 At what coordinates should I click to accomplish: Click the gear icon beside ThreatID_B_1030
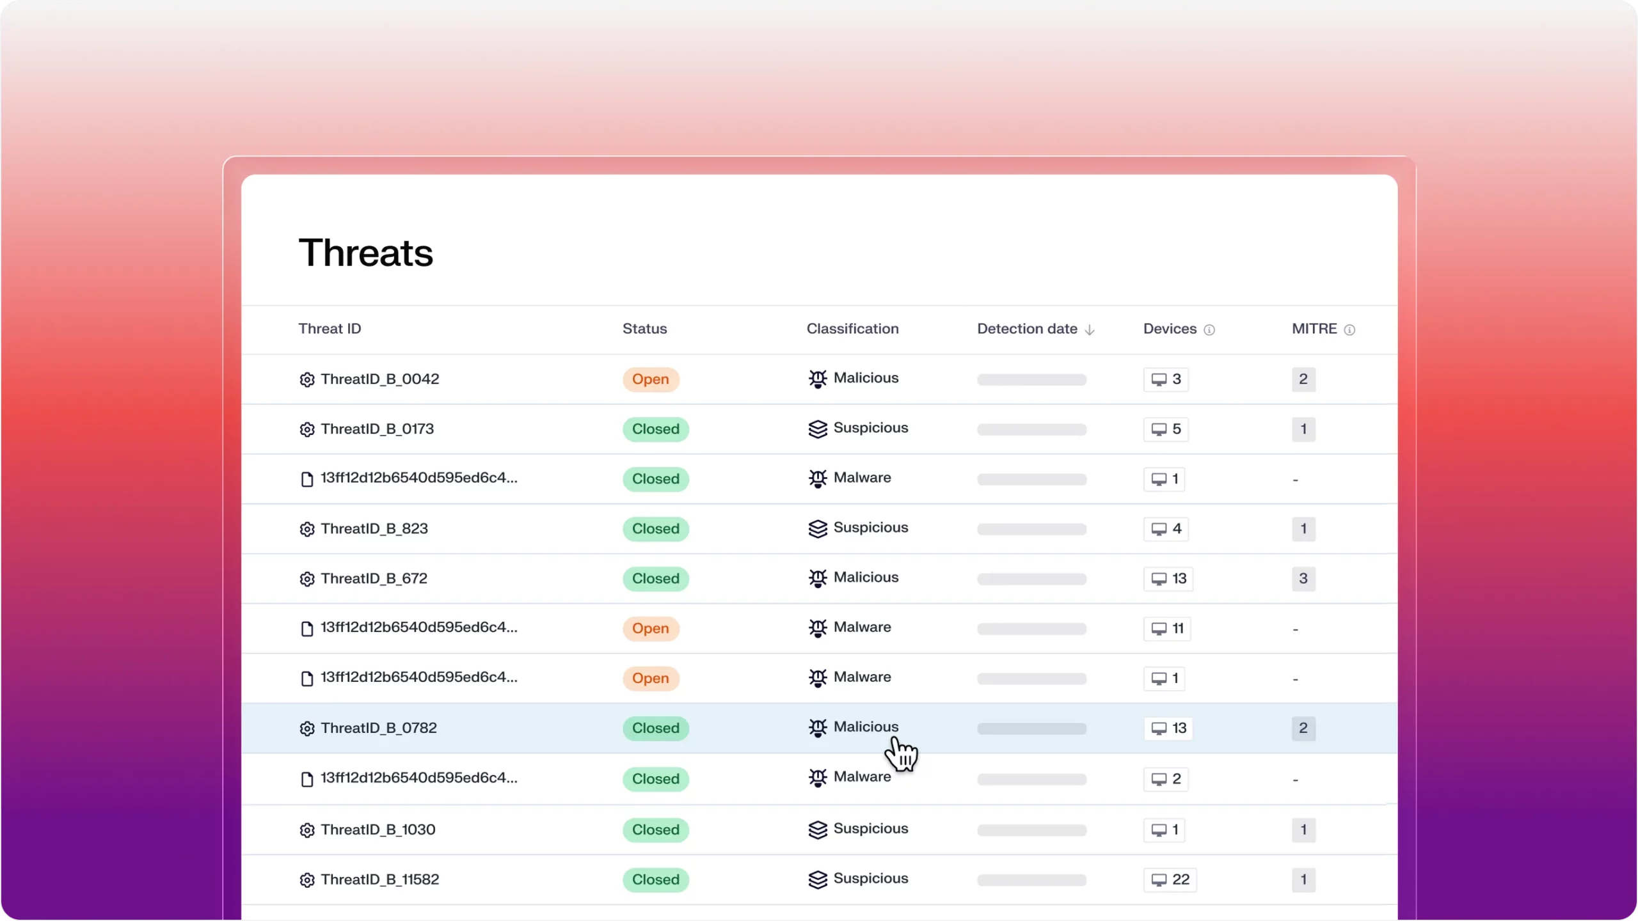(307, 830)
